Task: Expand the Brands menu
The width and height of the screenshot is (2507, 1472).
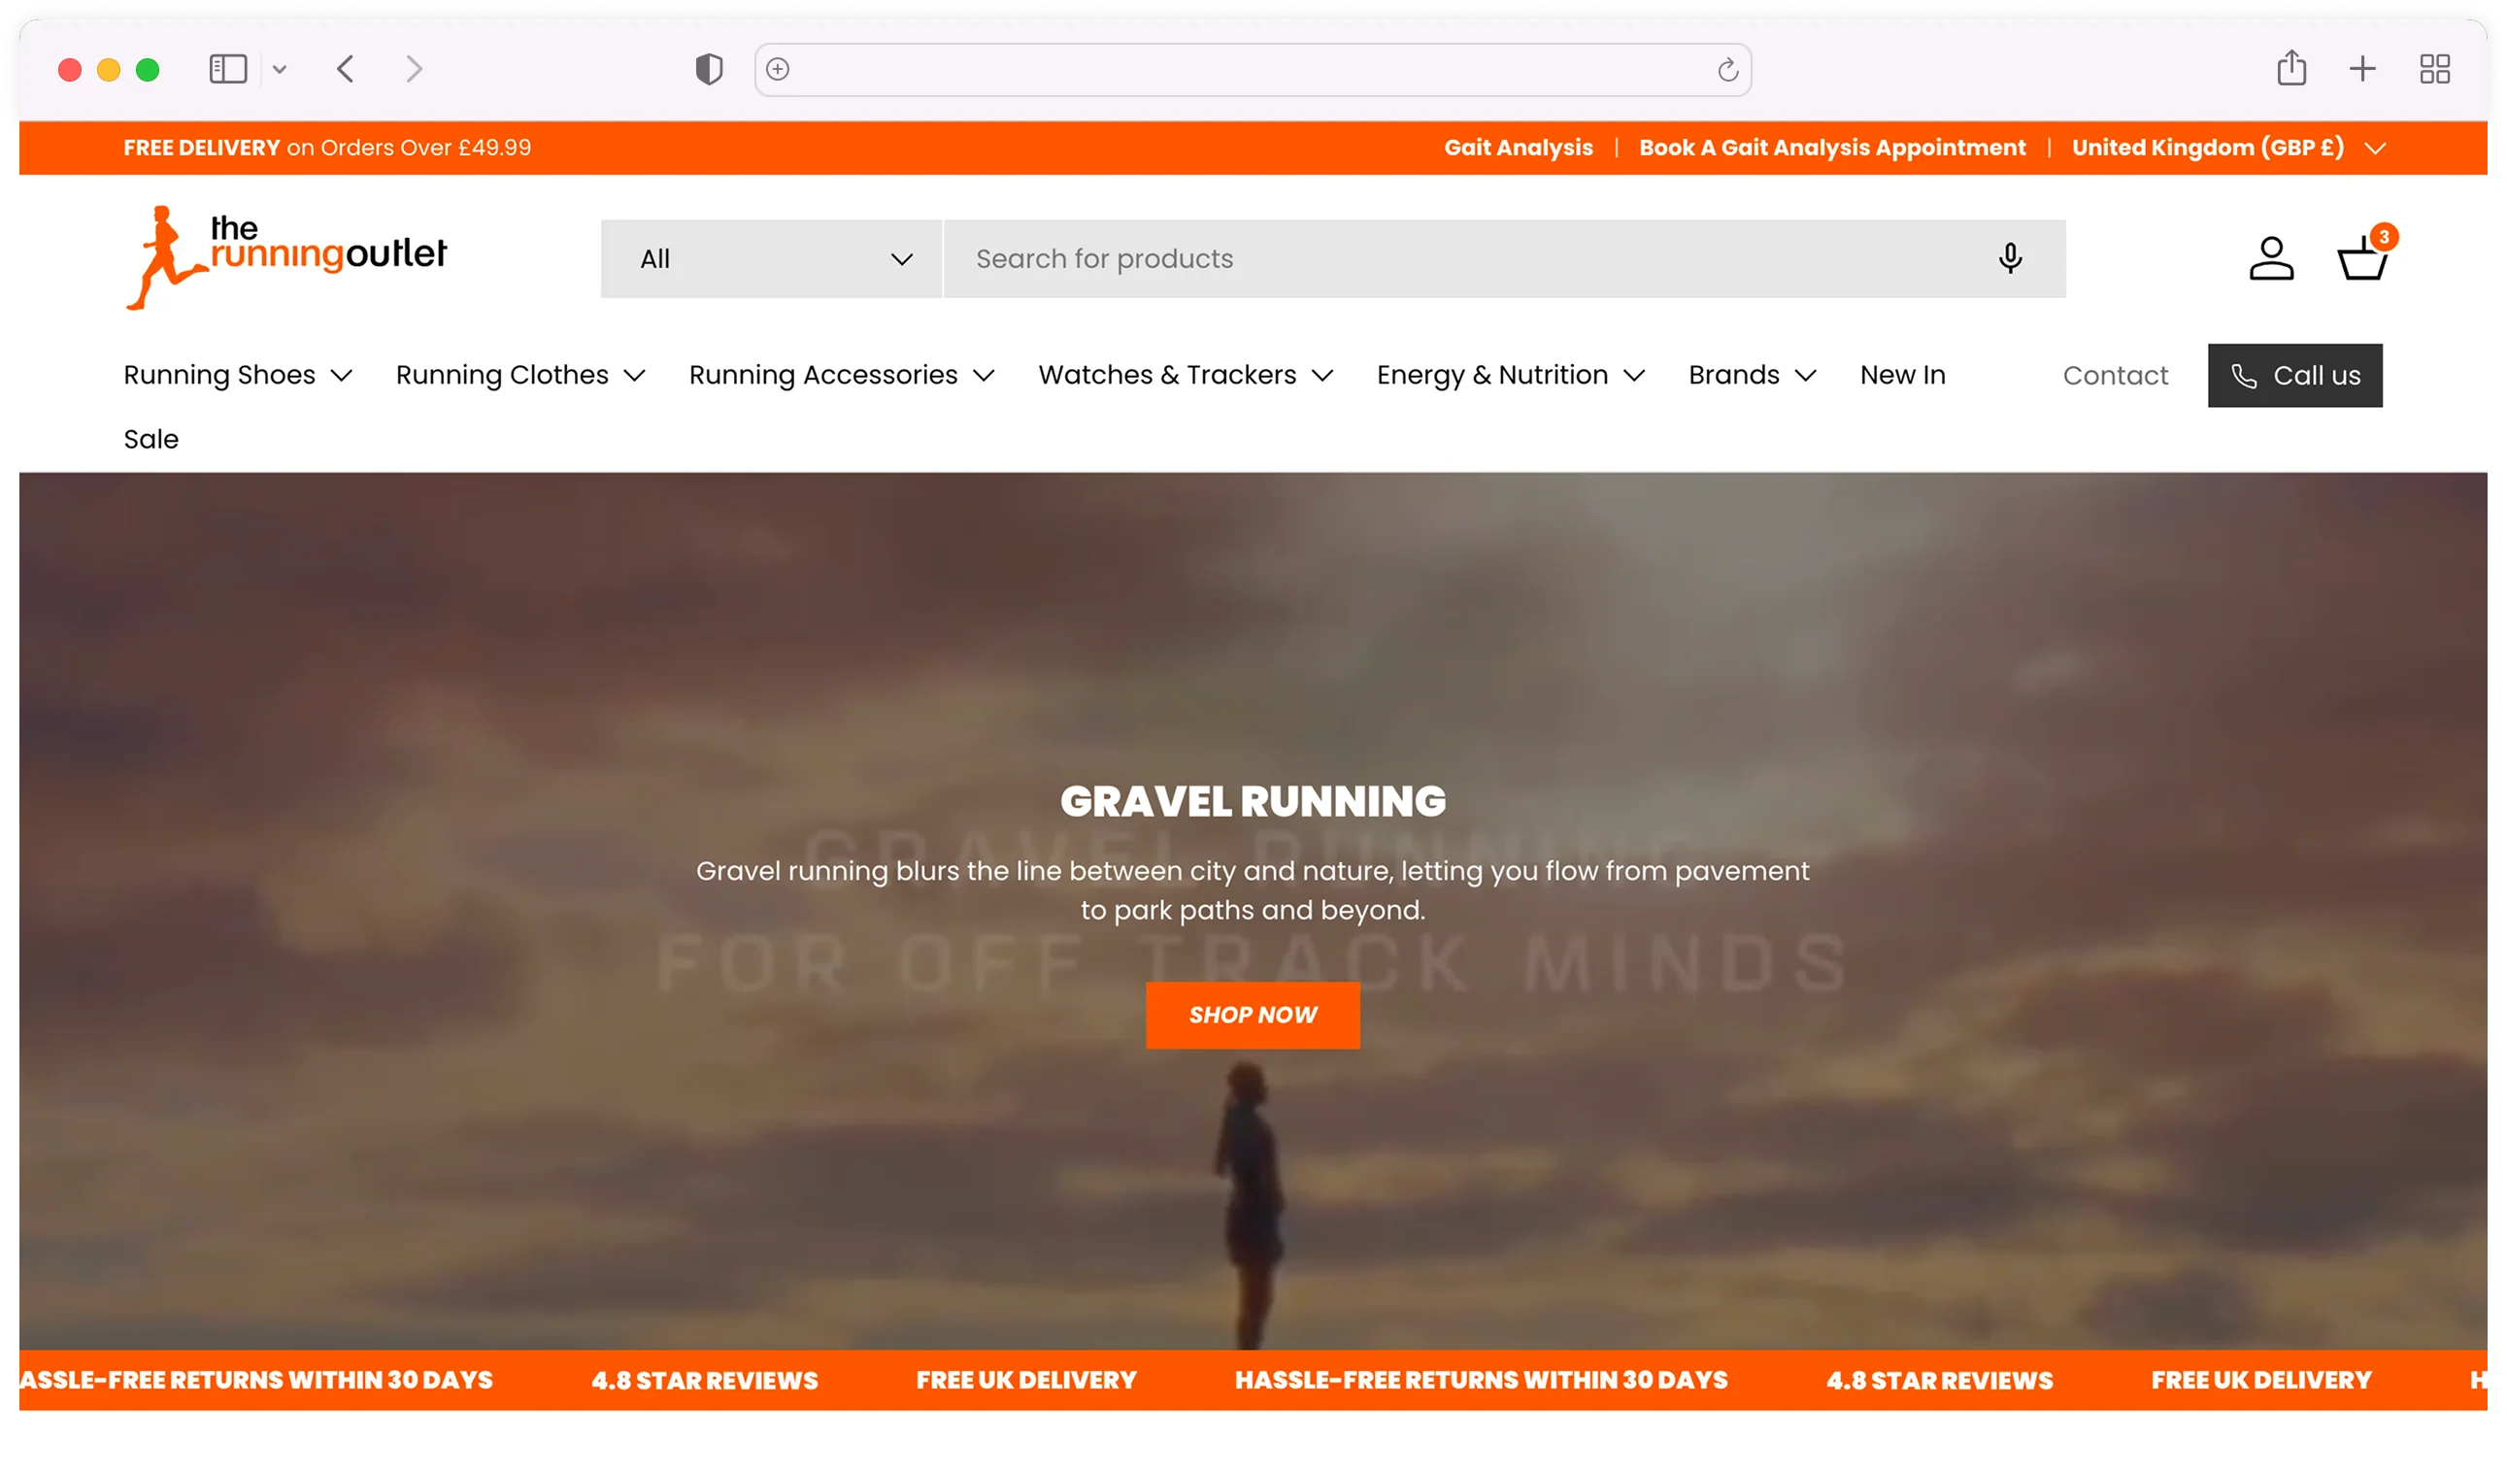Action: [1753, 375]
